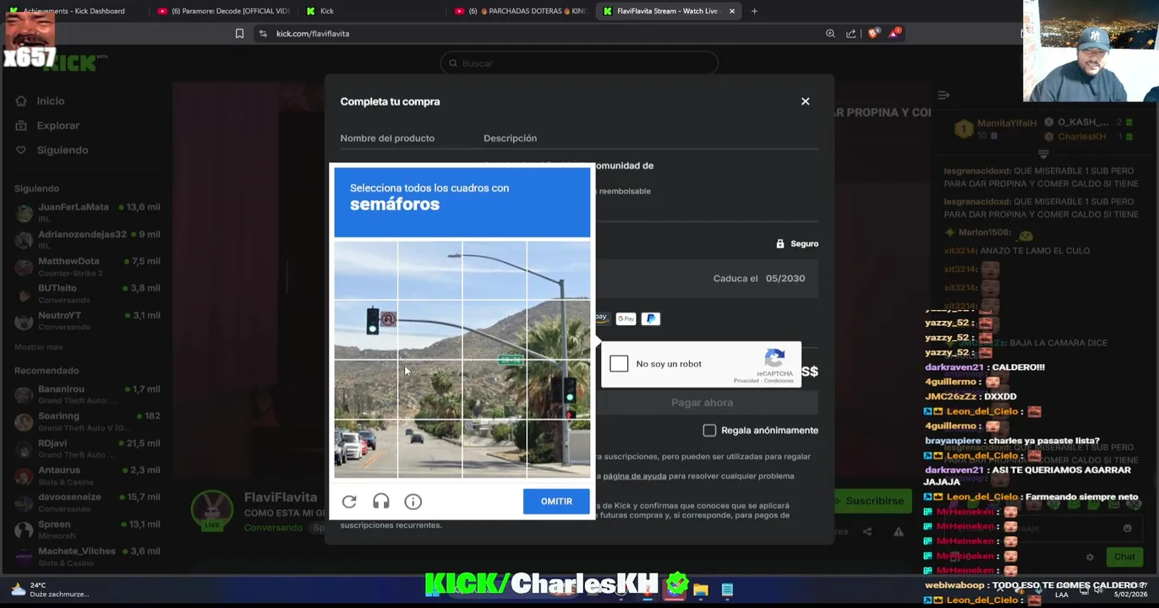Choose the Google Pay payment icon
Screen dimensions: 1159x608
(x=626, y=318)
